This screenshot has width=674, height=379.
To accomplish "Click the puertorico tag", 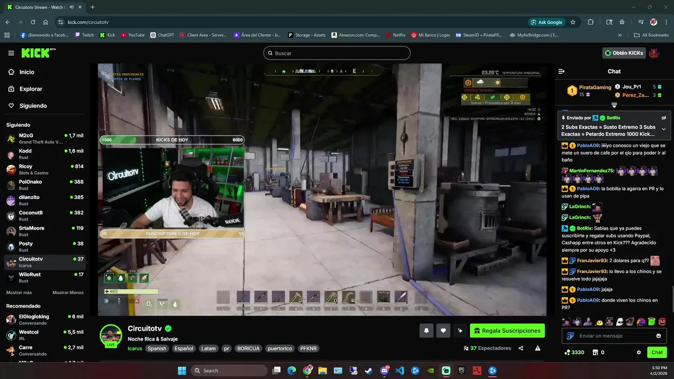I will pyautogui.click(x=280, y=348).
